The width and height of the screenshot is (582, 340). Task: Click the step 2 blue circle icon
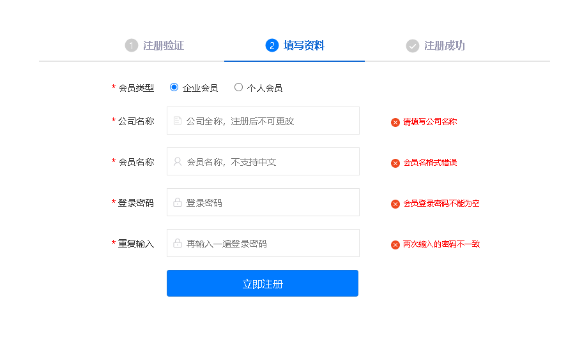click(x=272, y=45)
